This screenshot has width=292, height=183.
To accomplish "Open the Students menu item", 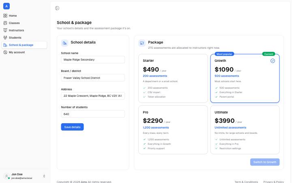I will coord(24,37).
